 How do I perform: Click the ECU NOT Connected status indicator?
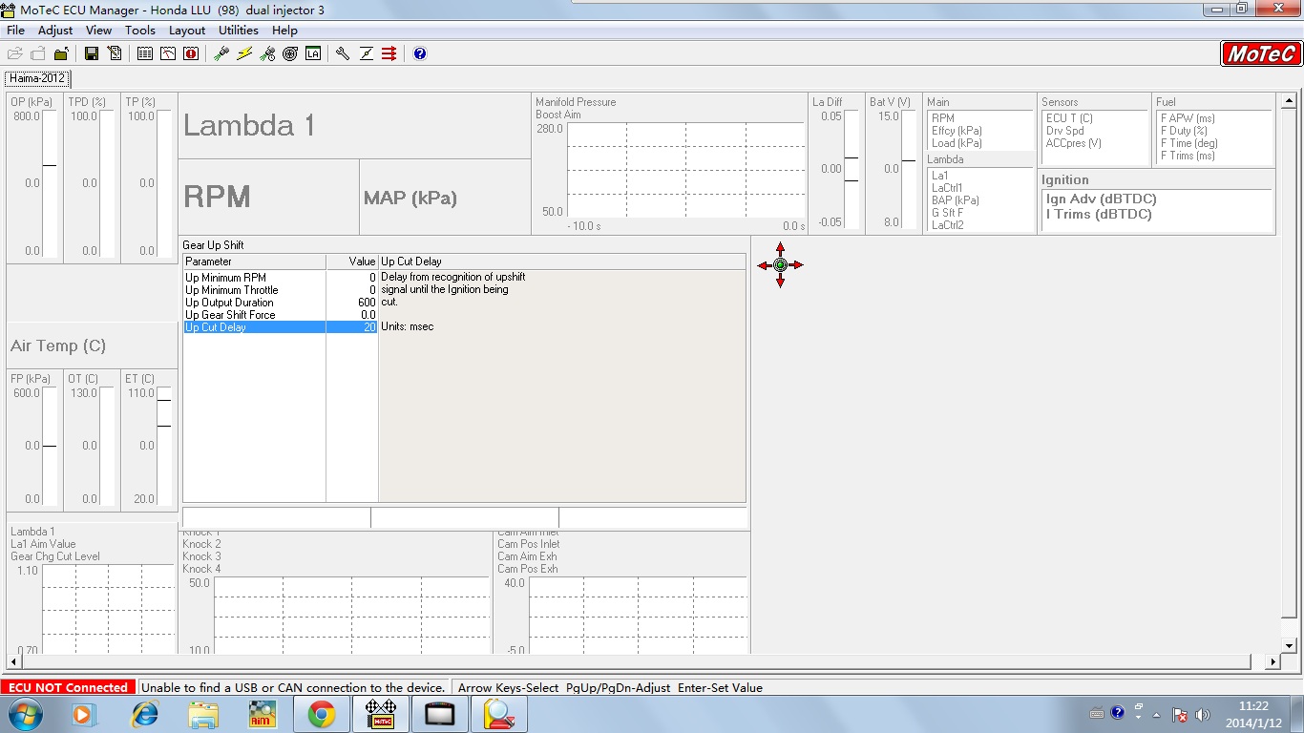[x=69, y=687]
